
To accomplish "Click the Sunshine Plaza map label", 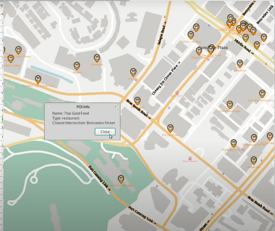I will click(213, 47).
